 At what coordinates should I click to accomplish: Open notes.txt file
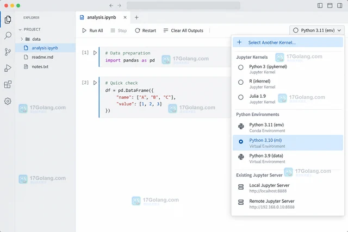[x=45, y=66]
